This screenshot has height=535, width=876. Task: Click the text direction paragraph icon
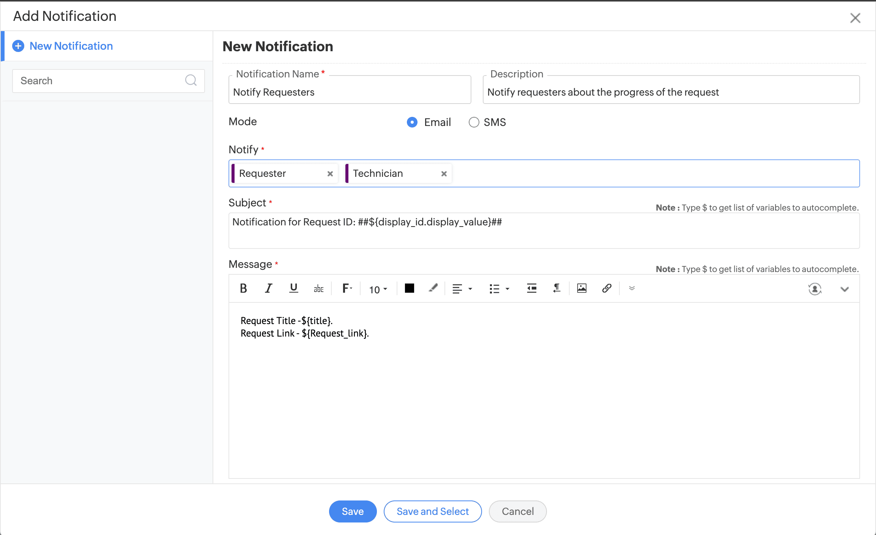pyautogui.click(x=556, y=288)
